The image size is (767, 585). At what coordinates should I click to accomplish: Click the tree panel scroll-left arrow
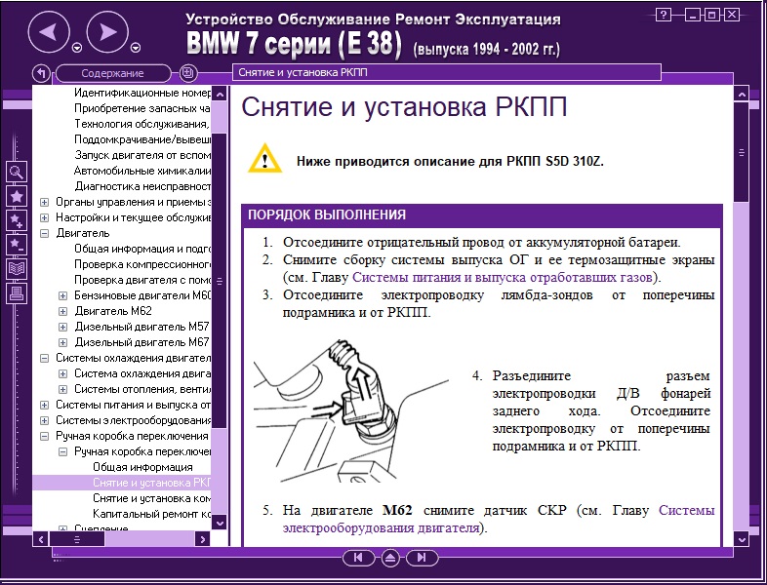pos(41,539)
